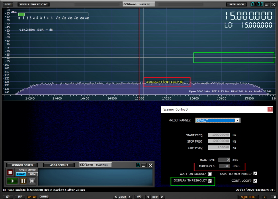
Task: Increase RBW with the right arrow
Action: [162, 197]
